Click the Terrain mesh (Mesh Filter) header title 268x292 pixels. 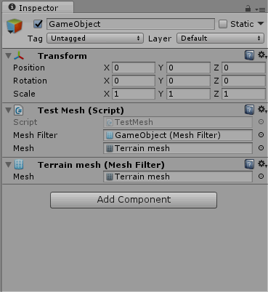click(x=101, y=165)
